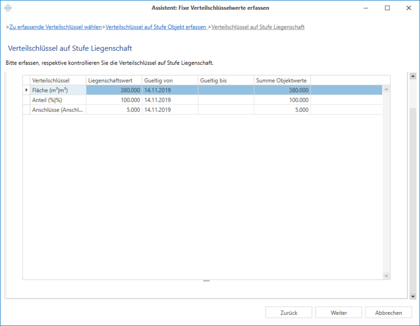Click the 'Gueltig von' column header
Viewport: 420px width, 326px height.
point(170,80)
